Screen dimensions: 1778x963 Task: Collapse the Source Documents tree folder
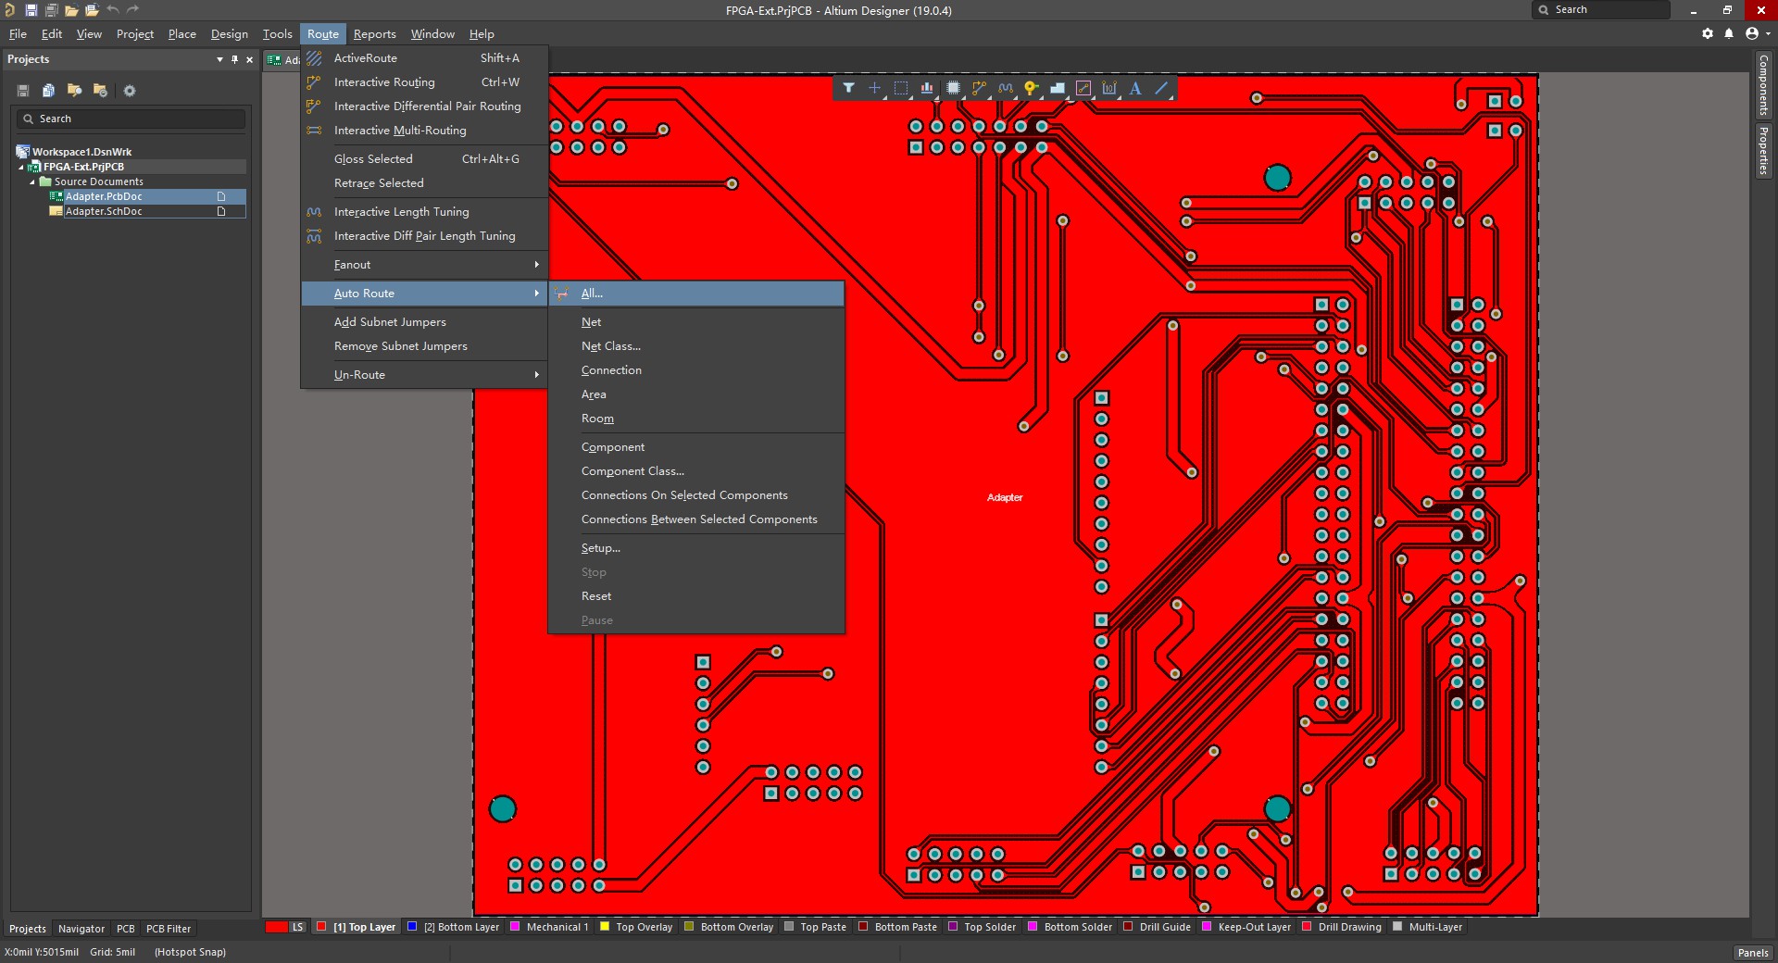[32, 182]
